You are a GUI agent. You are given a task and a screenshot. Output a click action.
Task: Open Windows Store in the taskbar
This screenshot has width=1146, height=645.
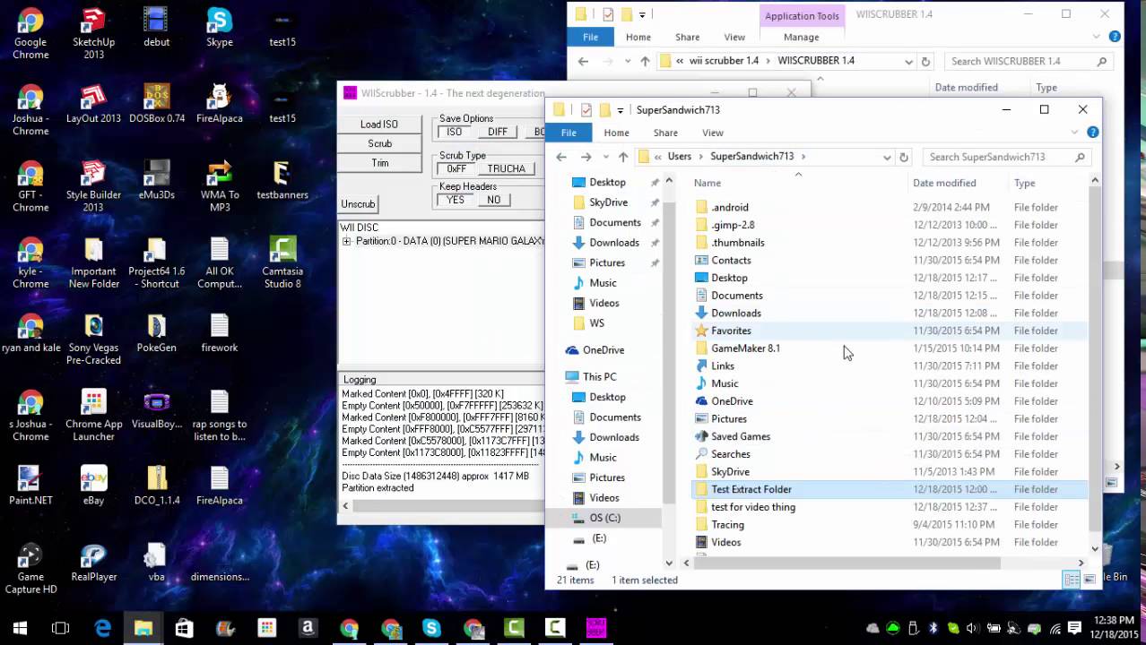click(184, 628)
